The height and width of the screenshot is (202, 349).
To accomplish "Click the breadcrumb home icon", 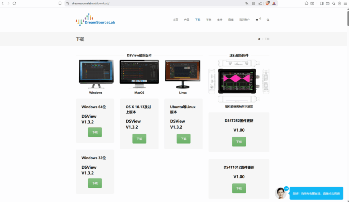I will pyautogui.click(x=259, y=39).
